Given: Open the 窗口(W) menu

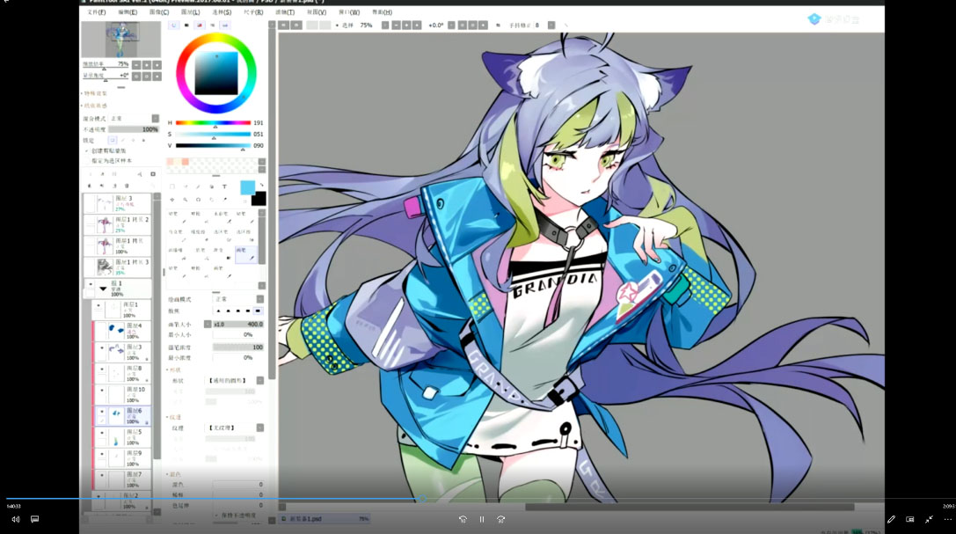Looking at the screenshot, I should point(349,12).
